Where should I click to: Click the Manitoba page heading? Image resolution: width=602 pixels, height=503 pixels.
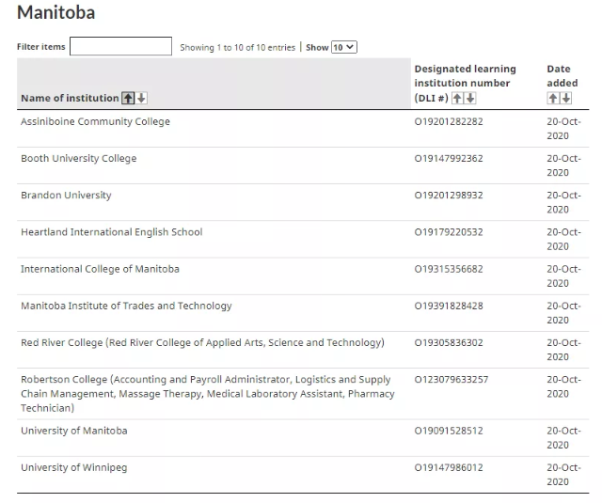pos(55,13)
